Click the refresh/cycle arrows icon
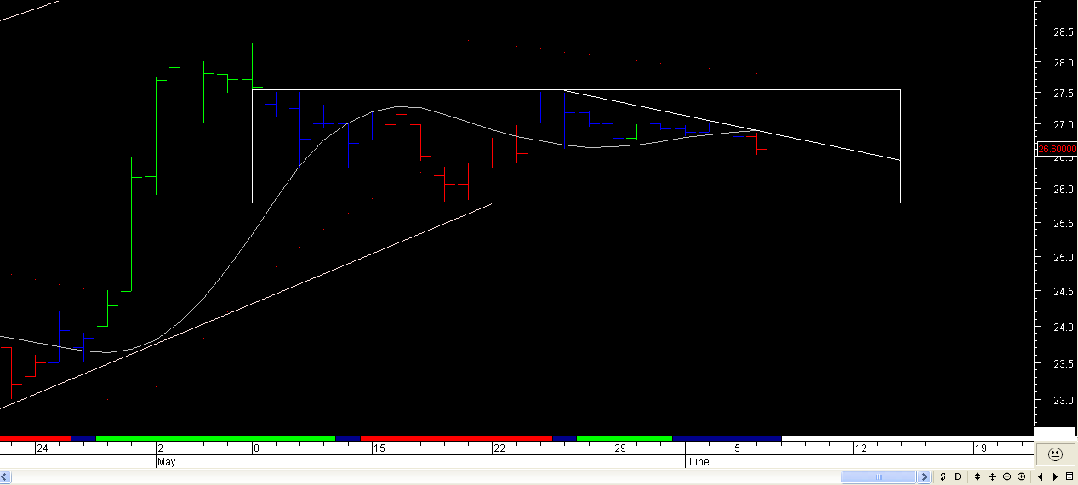This screenshot has height=485, width=1078. point(943,476)
